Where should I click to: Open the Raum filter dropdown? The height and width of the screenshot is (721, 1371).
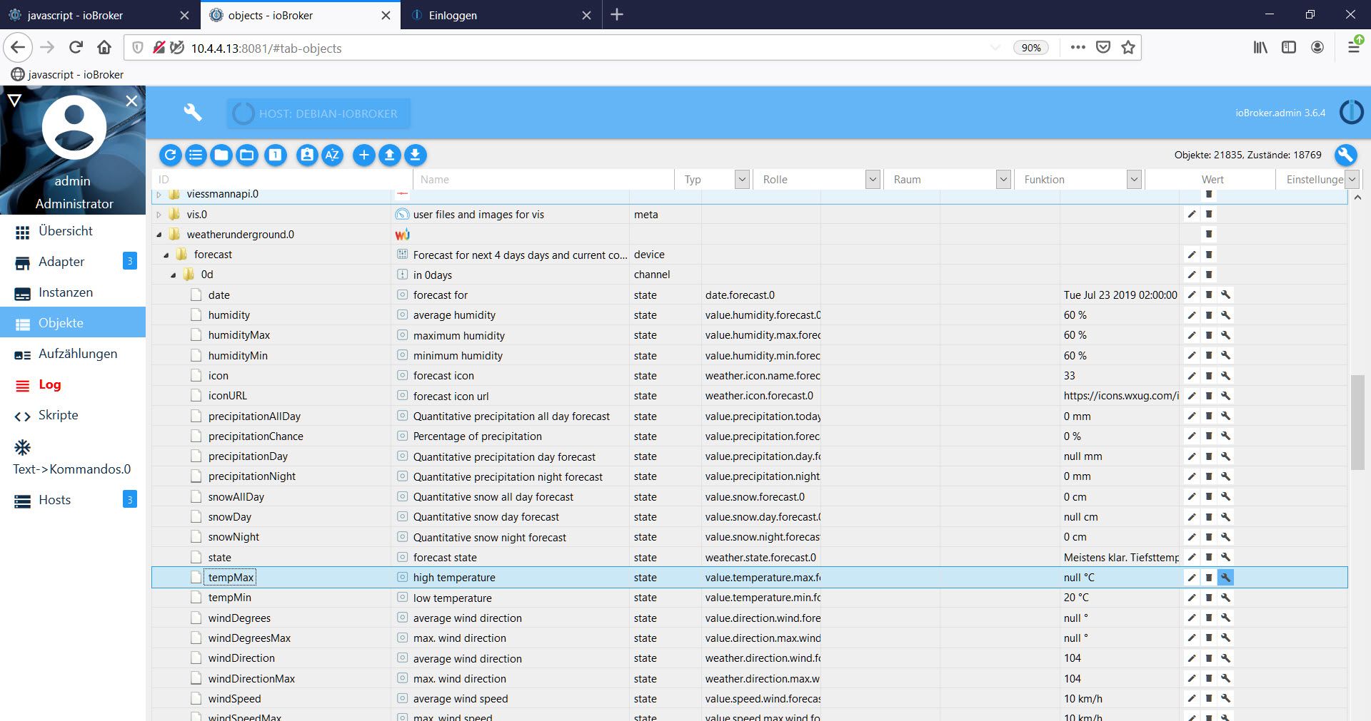pyautogui.click(x=1003, y=180)
